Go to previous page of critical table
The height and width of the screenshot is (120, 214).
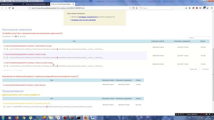(193, 69)
